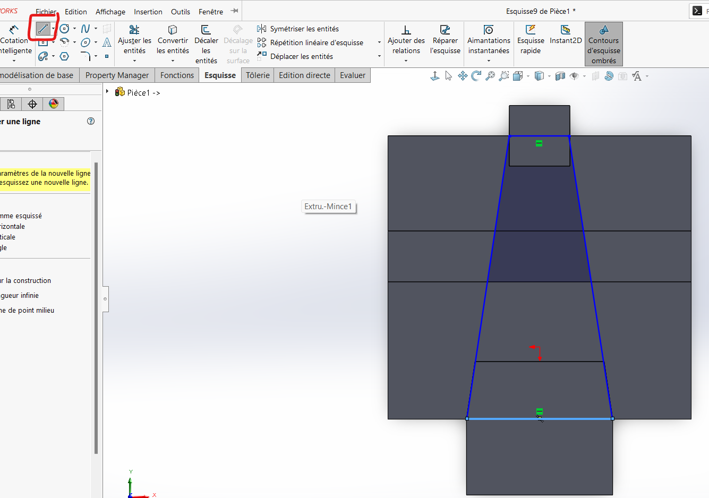Open the Déplacer les entités dropdown arrow
The width and height of the screenshot is (709, 498).
coord(379,56)
